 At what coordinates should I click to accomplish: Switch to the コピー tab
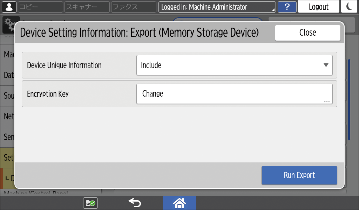[x=40, y=7]
